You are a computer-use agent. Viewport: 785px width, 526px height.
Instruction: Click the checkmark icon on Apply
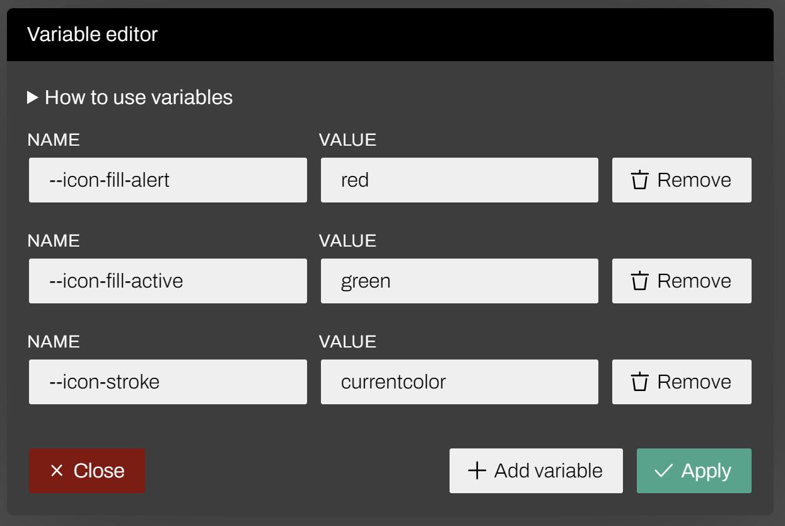[x=663, y=470]
